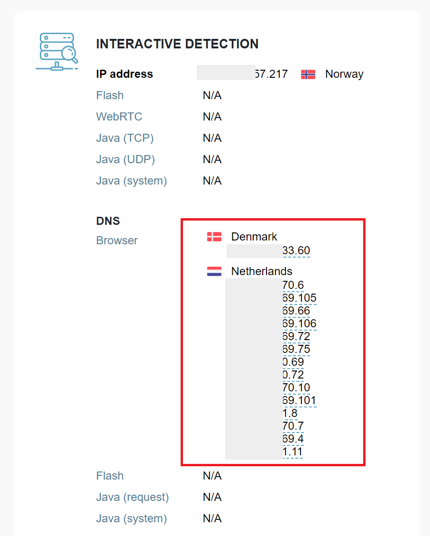Click the Interactive Detection heading
Image resolution: width=430 pixels, height=536 pixels.
tap(177, 44)
